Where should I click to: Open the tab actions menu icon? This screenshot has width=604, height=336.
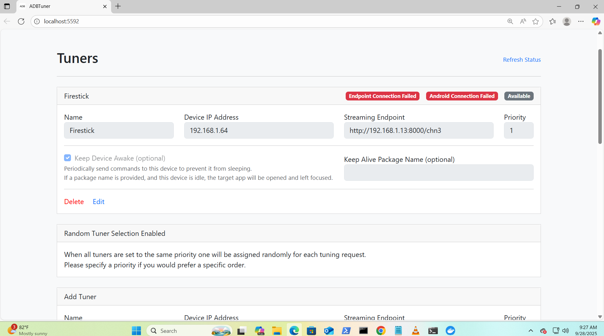pyautogui.click(x=7, y=6)
